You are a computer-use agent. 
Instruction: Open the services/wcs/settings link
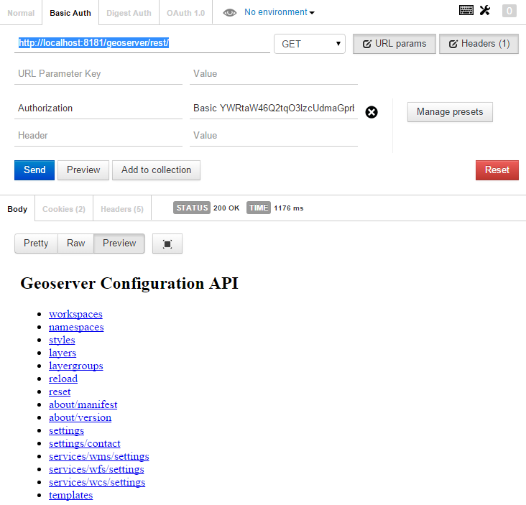(97, 482)
